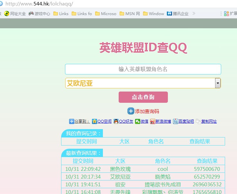Image resolution: width=237 pixels, height=194 pixels.
Task: Click the 黑色玫瑰 server cell
Action: (120, 169)
